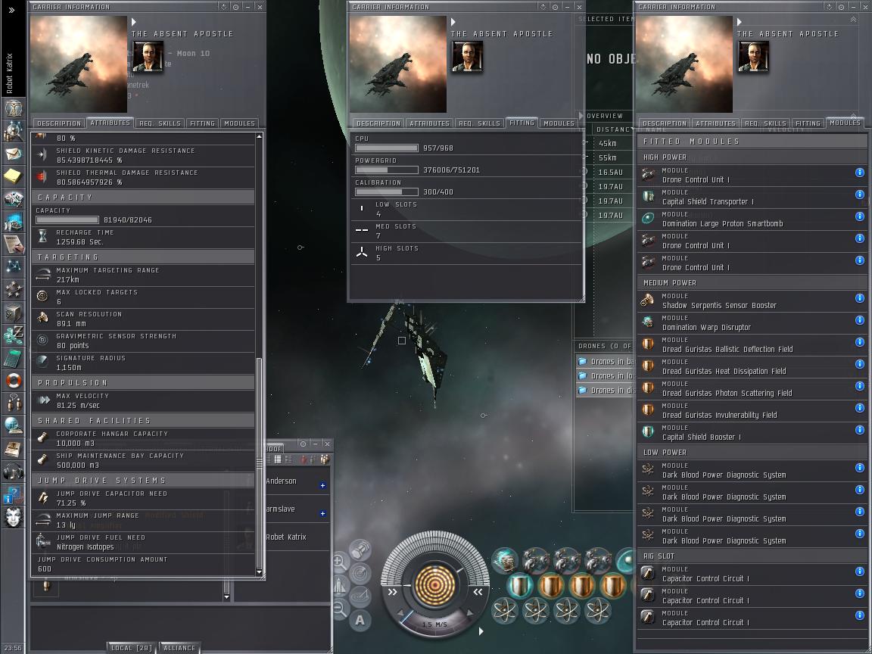Show info for Shadow Serpentis Sensor Booster
The height and width of the screenshot is (654, 872).
pyautogui.click(x=859, y=298)
